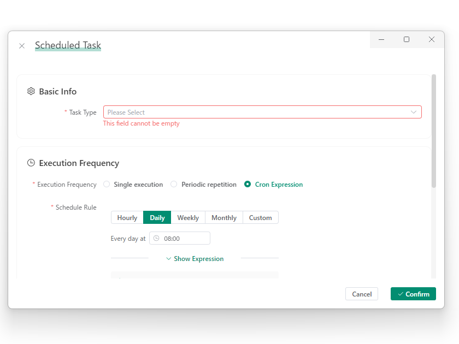Switch to the Hourly schedule tab
The height and width of the screenshot is (344, 459).
(x=127, y=217)
